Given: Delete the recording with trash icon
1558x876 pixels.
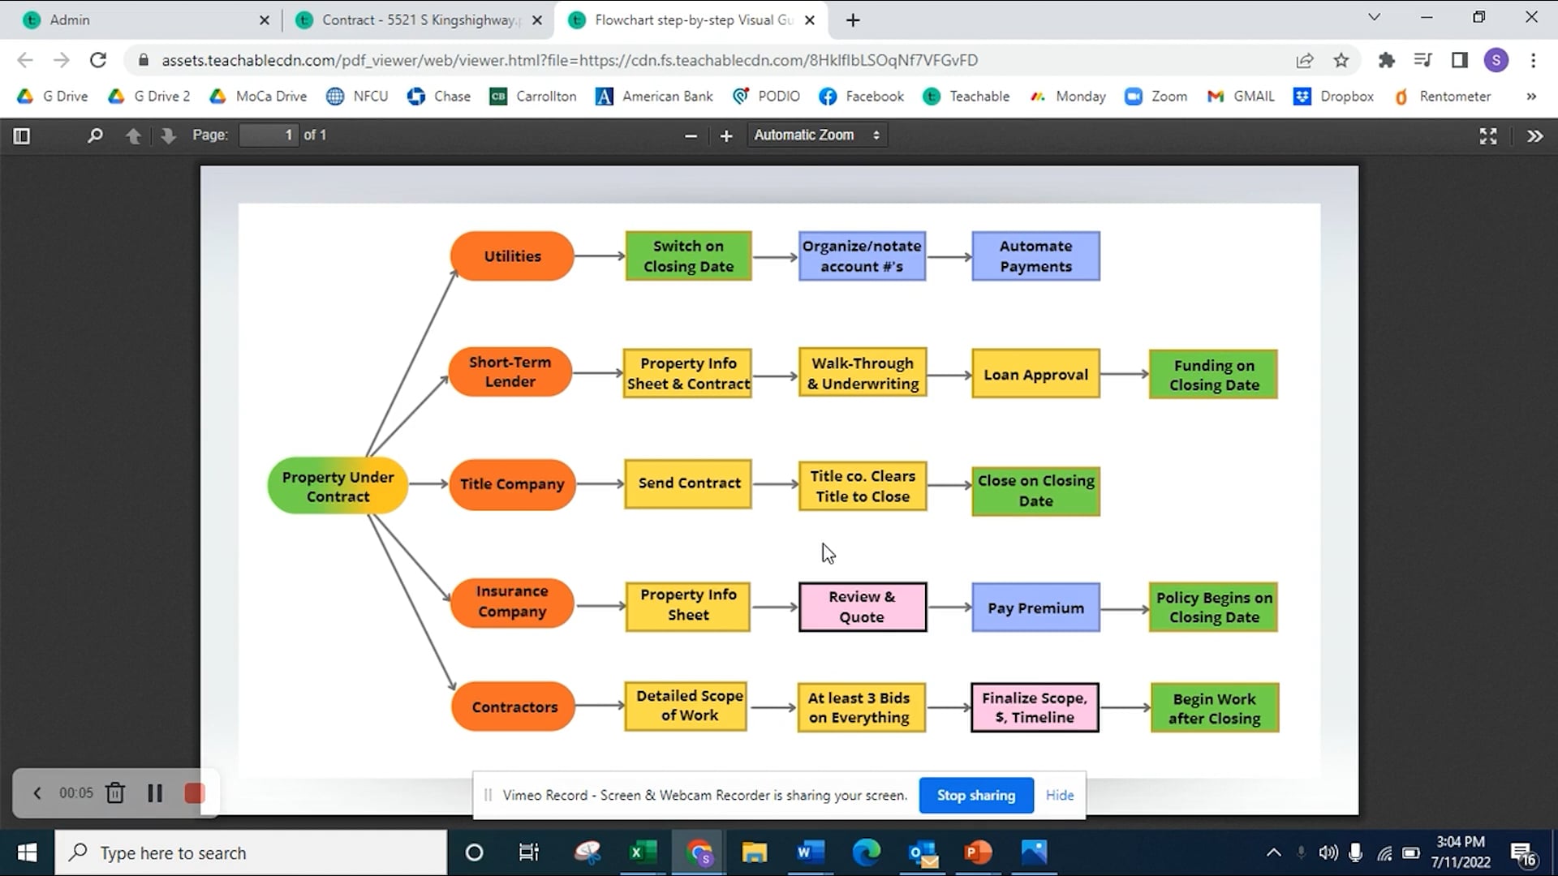Looking at the screenshot, I should click(x=115, y=792).
